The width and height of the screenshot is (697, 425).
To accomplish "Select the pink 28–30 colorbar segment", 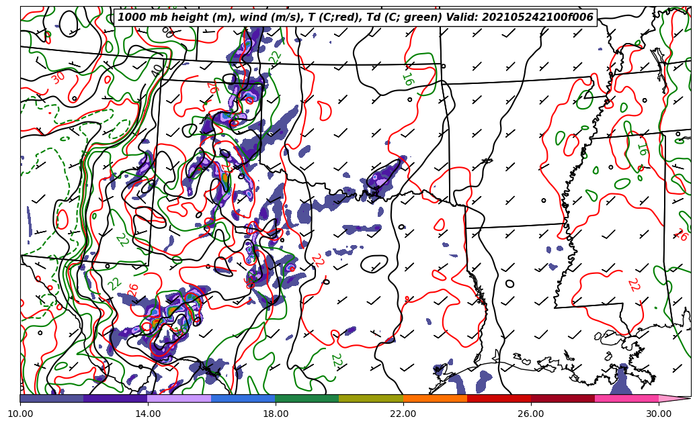I will tap(626, 398).
